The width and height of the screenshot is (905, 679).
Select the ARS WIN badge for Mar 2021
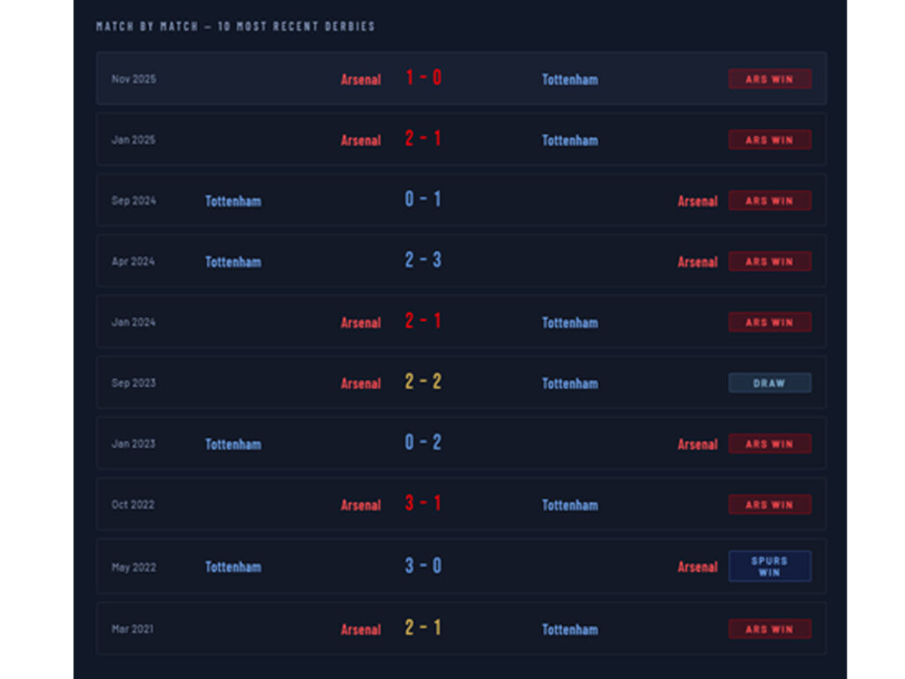pos(769,629)
